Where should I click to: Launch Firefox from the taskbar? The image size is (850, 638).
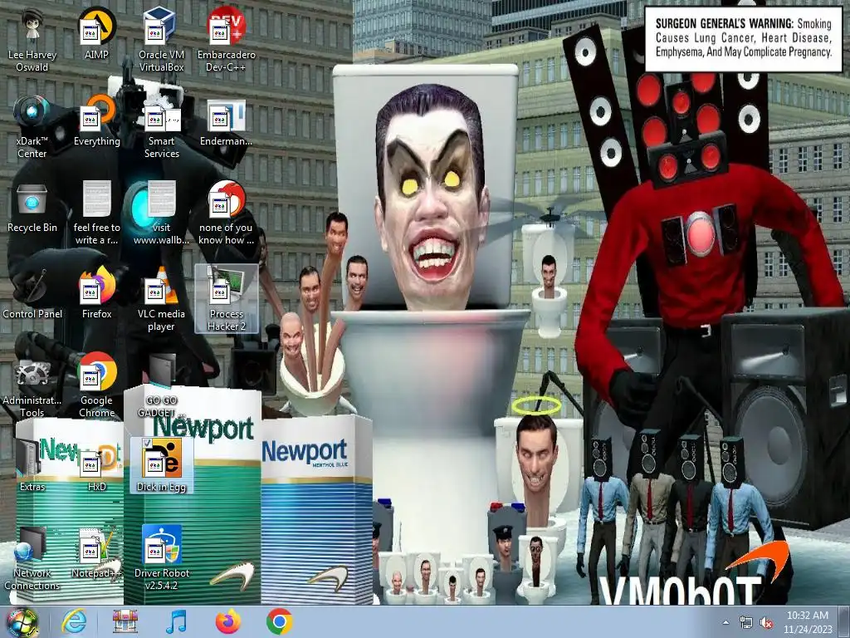[x=227, y=621]
